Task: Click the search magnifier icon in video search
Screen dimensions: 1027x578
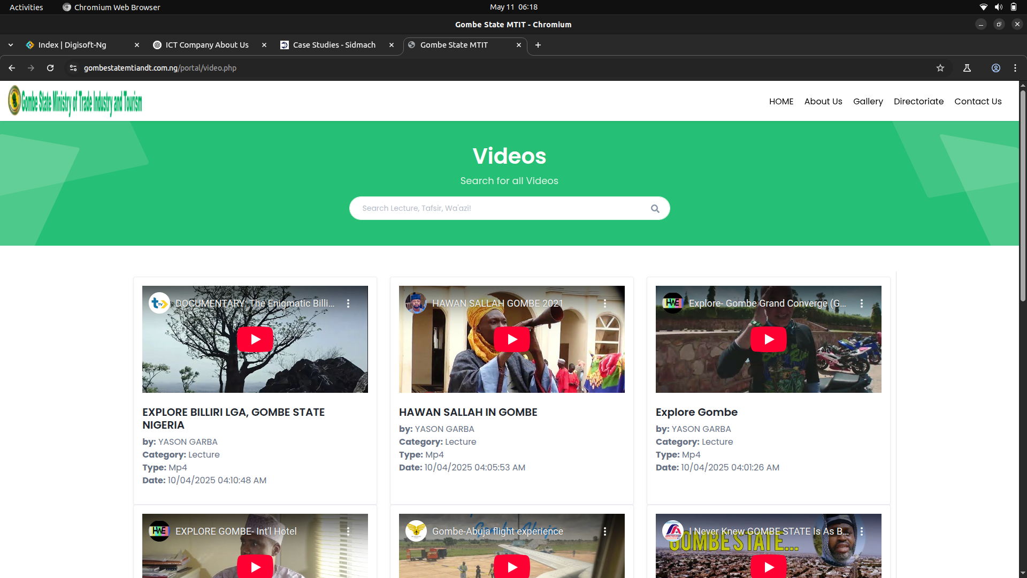Action: tap(655, 209)
